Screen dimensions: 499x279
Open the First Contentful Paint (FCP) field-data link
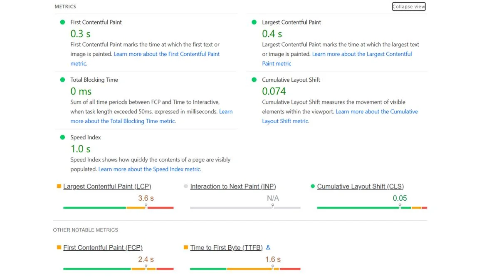point(103,248)
